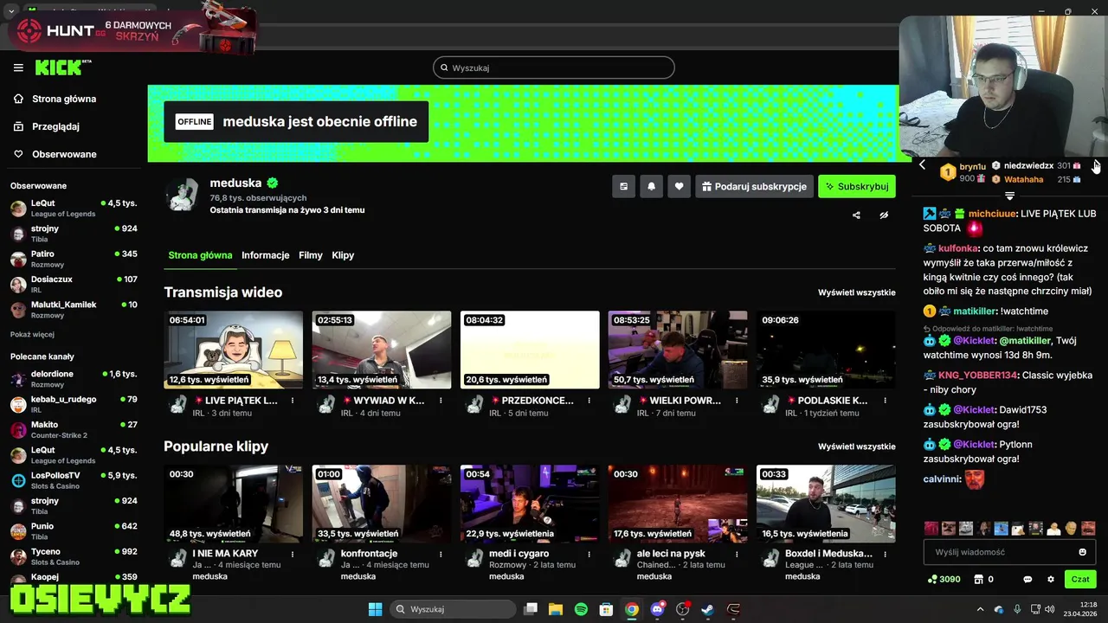1108x623 pixels.
Task: Open File Explorer from the taskbar
Action: 556,609
